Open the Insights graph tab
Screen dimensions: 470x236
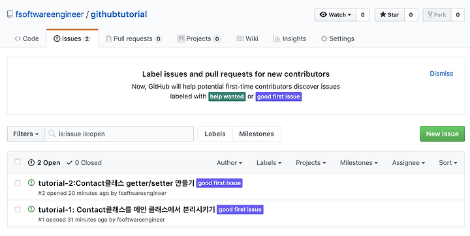pos(290,38)
